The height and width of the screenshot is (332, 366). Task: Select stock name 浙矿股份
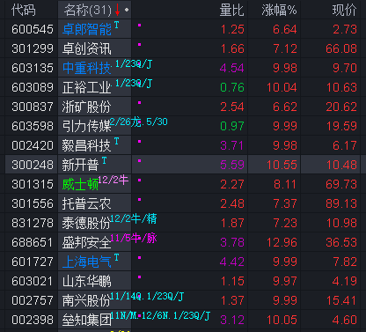coord(87,107)
